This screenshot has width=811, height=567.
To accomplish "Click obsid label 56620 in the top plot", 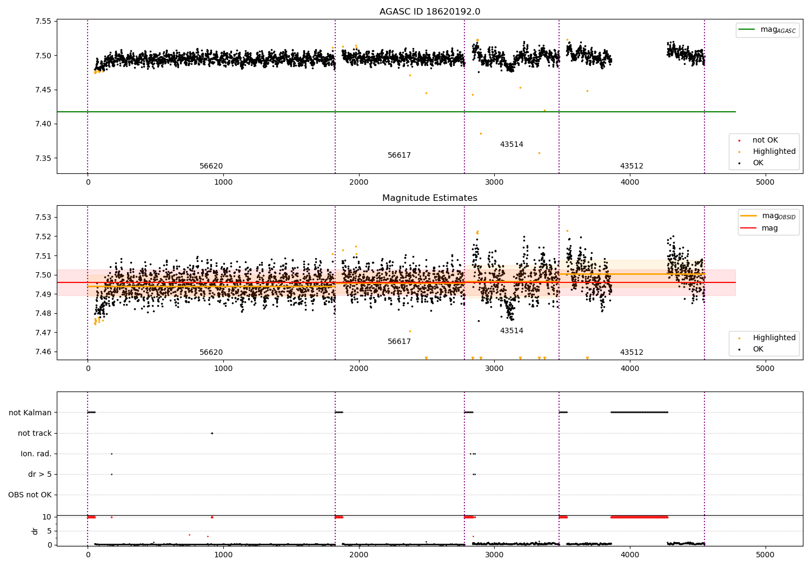I will tap(211, 166).
